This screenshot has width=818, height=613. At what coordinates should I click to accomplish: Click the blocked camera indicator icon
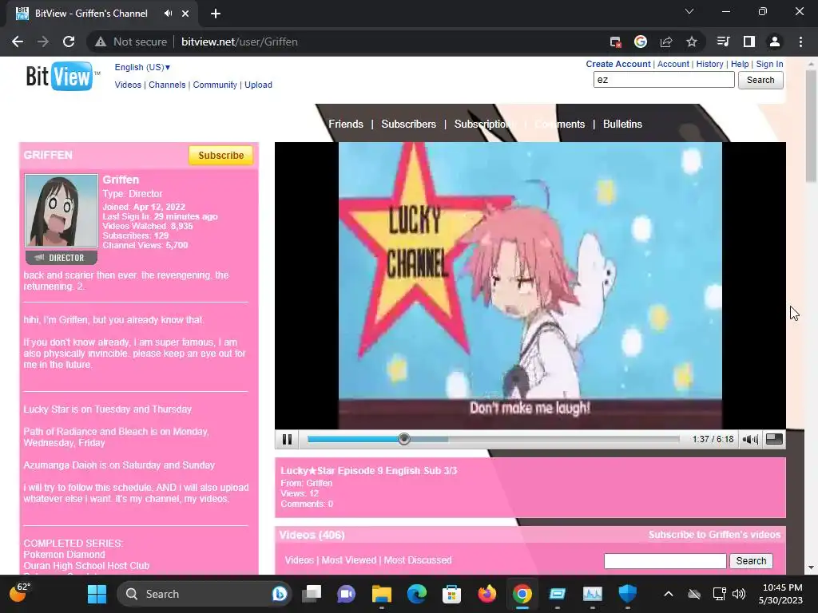(616, 42)
